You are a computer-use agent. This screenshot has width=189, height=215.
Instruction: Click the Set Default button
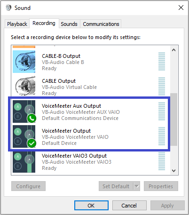coord(116,186)
